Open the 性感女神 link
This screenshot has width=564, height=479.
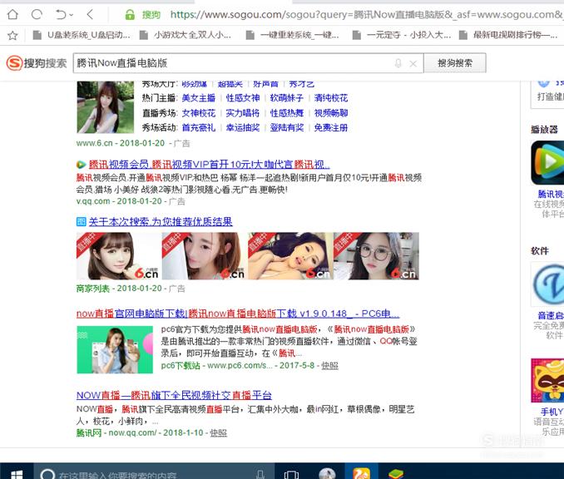tap(243, 98)
